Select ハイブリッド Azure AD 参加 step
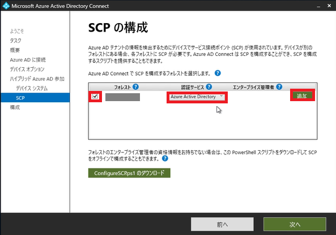 tap(37, 79)
